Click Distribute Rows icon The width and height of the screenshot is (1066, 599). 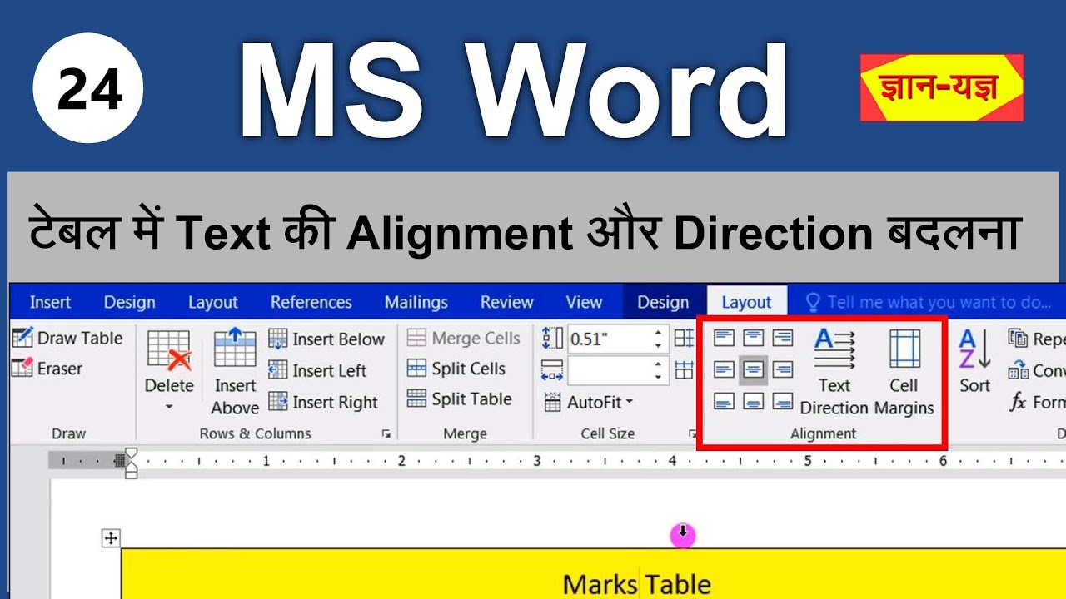click(x=684, y=338)
